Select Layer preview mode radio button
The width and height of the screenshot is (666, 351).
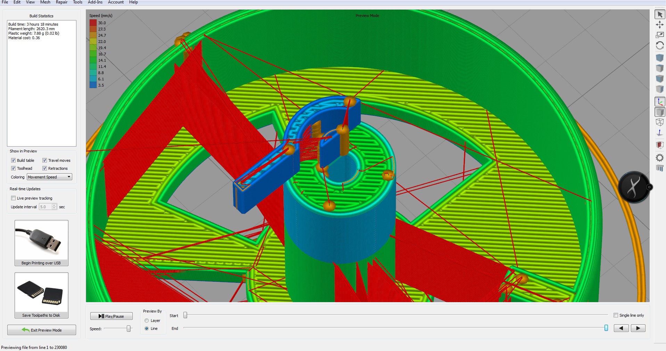(x=147, y=321)
